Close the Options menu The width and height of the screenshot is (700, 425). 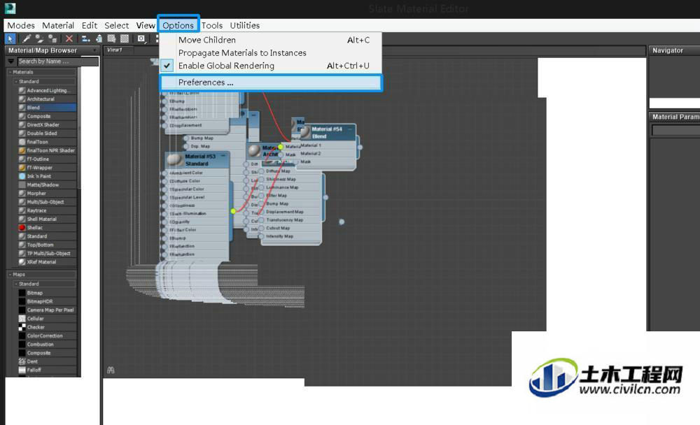[178, 25]
